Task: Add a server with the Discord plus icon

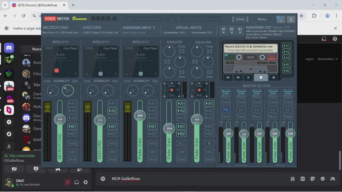Action: tap(9, 122)
